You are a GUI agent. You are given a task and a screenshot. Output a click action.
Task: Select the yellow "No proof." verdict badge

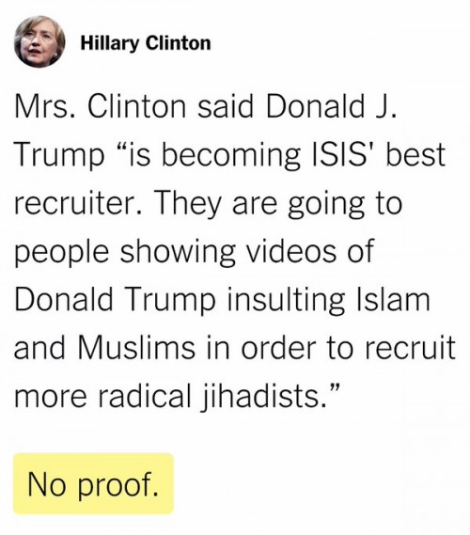[x=93, y=484]
